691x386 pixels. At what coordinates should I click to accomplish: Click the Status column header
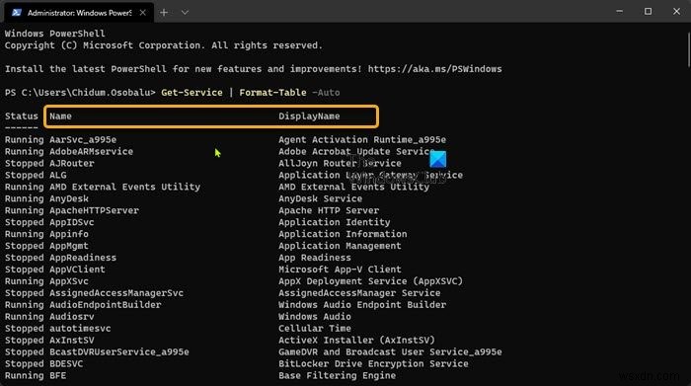tap(22, 116)
